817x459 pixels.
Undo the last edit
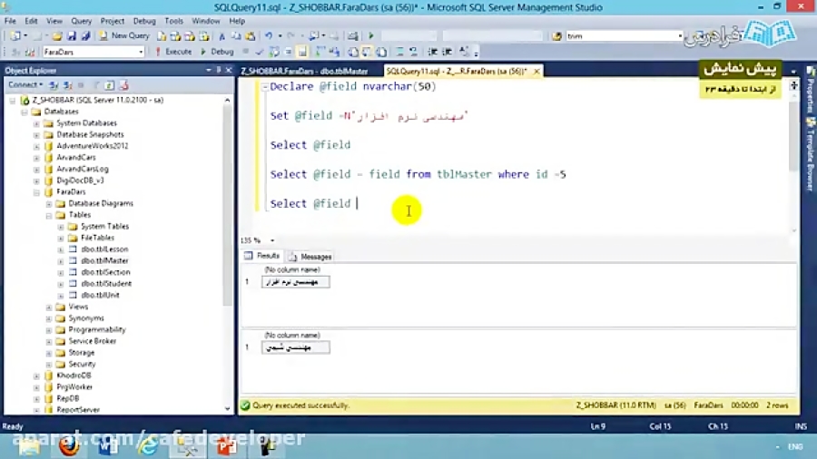[x=269, y=36]
